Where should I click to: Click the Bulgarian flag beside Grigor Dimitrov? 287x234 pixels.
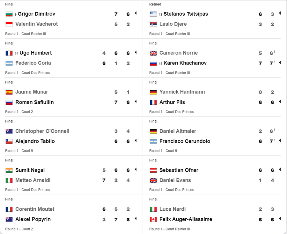[9, 14]
